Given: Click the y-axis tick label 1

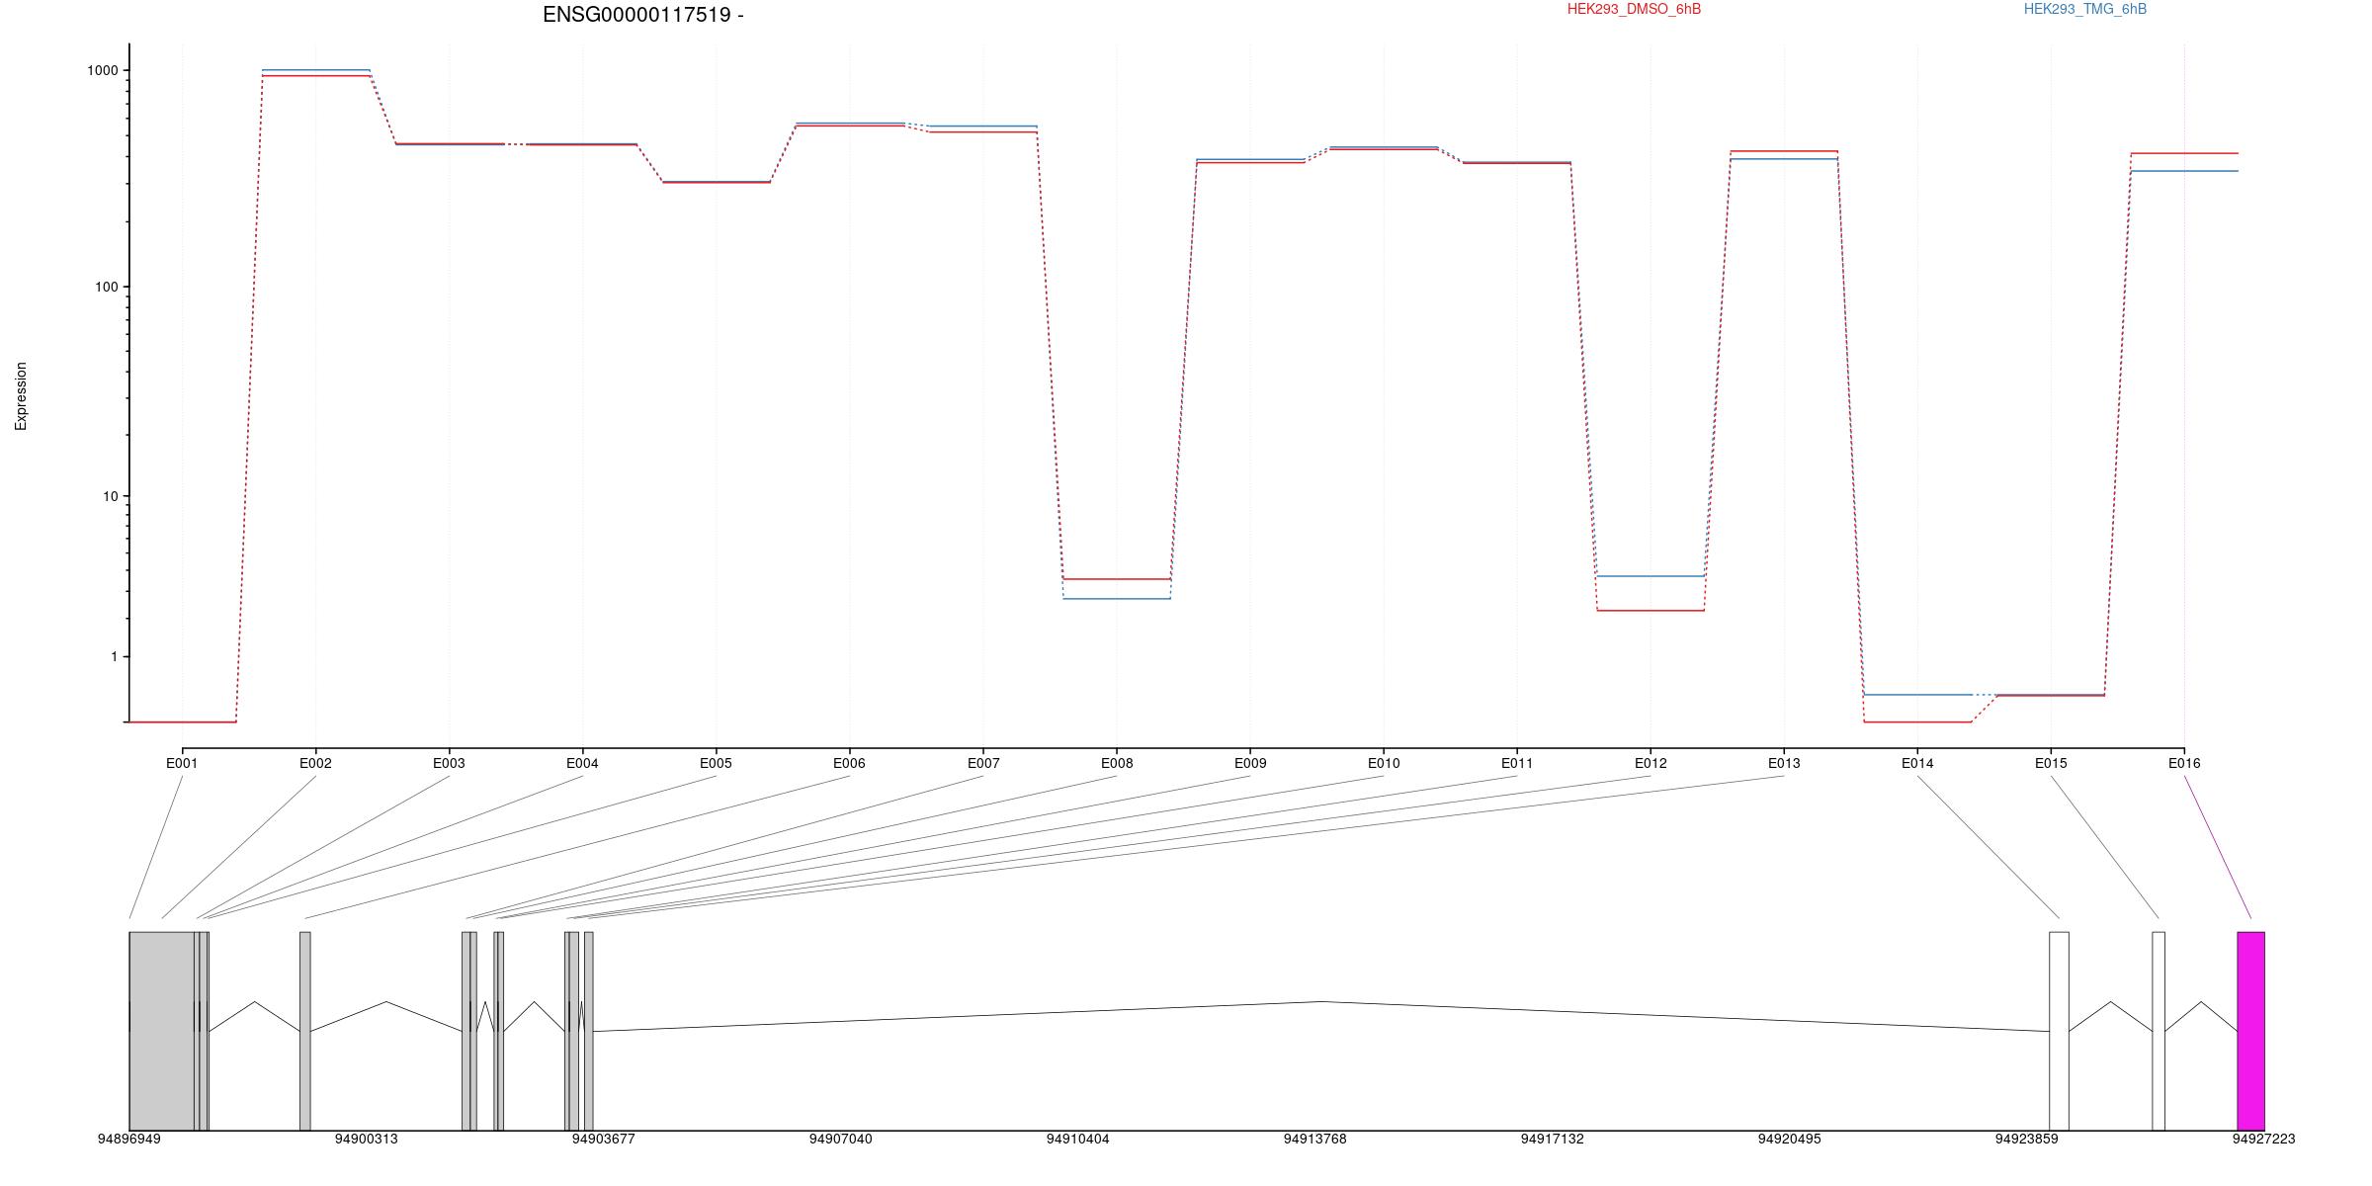Looking at the screenshot, I should pyautogui.click(x=114, y=657).
